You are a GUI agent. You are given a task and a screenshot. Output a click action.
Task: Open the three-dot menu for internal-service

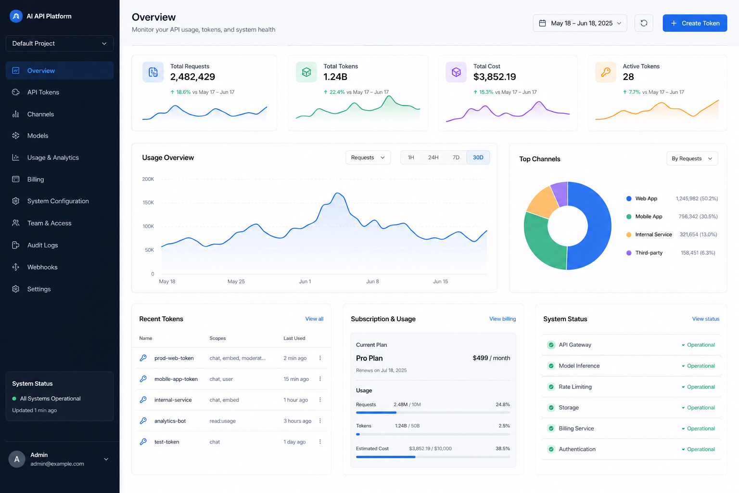tap(320, 400)
